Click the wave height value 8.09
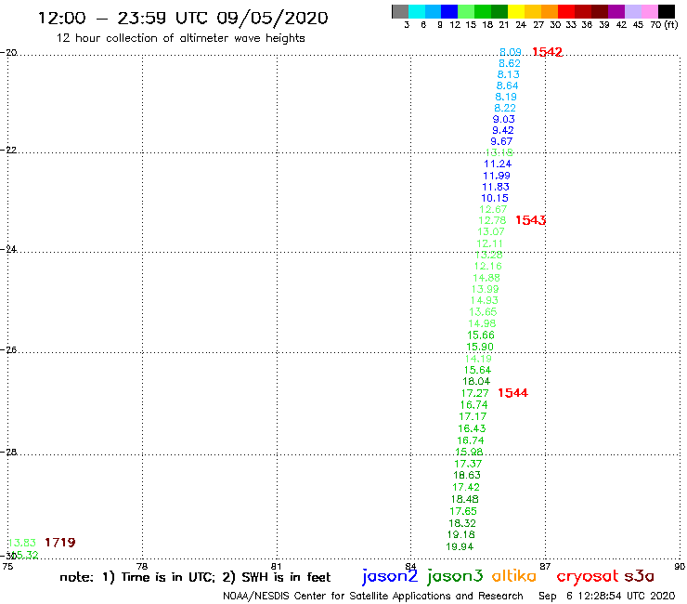687x604 pixels. [x=511, y=52]
